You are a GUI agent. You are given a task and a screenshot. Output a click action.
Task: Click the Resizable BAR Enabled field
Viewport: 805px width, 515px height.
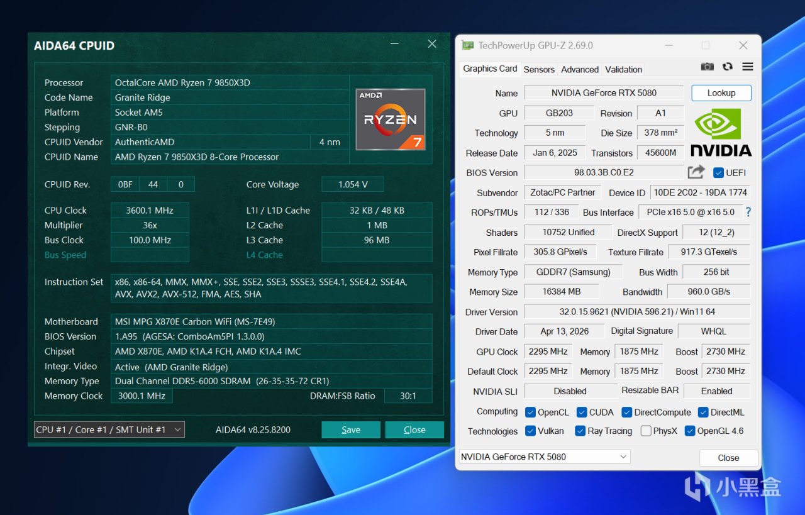tap(717, 391)
